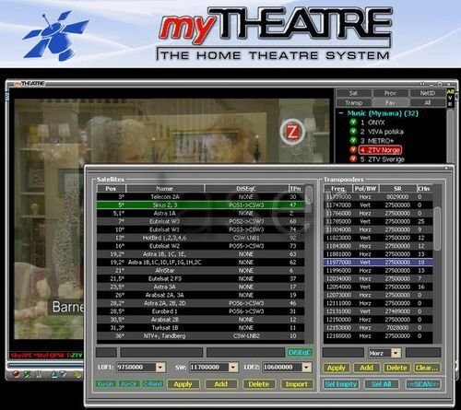Click the channel list vertical scrollbar
461x410 pixels.
pyautogui.click(x=451, y=136)
